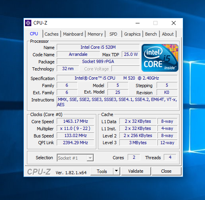Viewport: 205px width, 200px height.
Task: Click the Multiplier value x 11.0 (9 - 22)
Action: tap(75, 128)
